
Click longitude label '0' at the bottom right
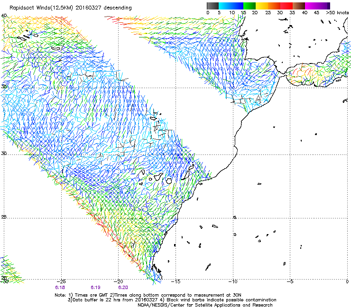347,281
